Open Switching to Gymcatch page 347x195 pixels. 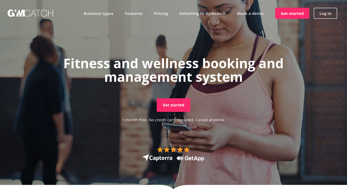203,13
